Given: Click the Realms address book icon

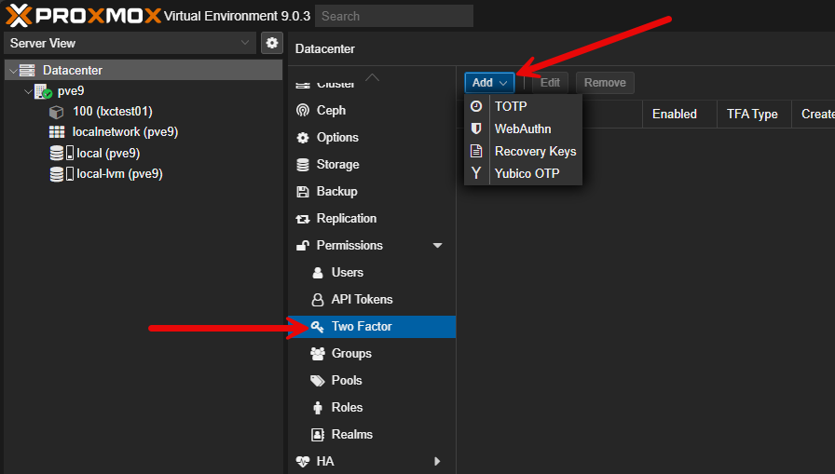Looking at the screenshot, I should click(x=317, y=434).
